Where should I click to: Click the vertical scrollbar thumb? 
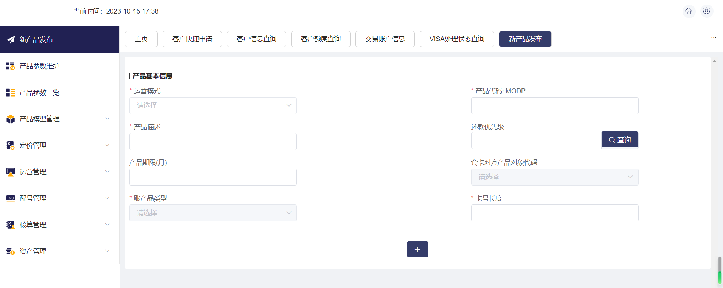point(720,270)
